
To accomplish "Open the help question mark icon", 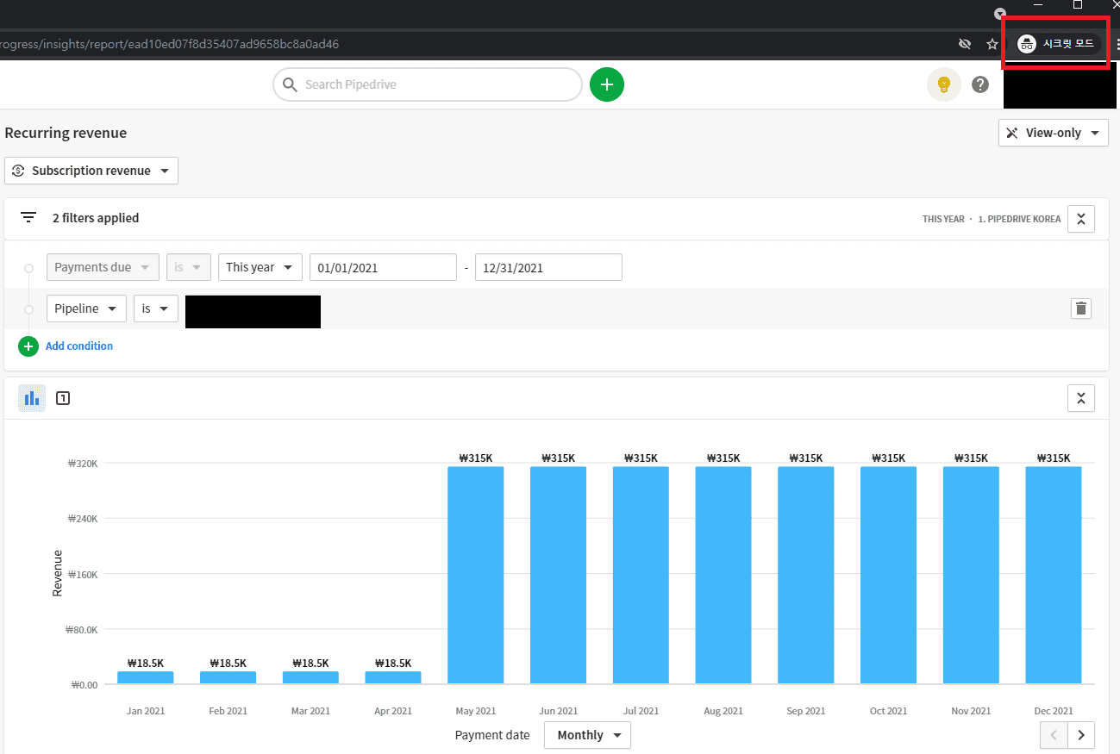I will [980, 84].
